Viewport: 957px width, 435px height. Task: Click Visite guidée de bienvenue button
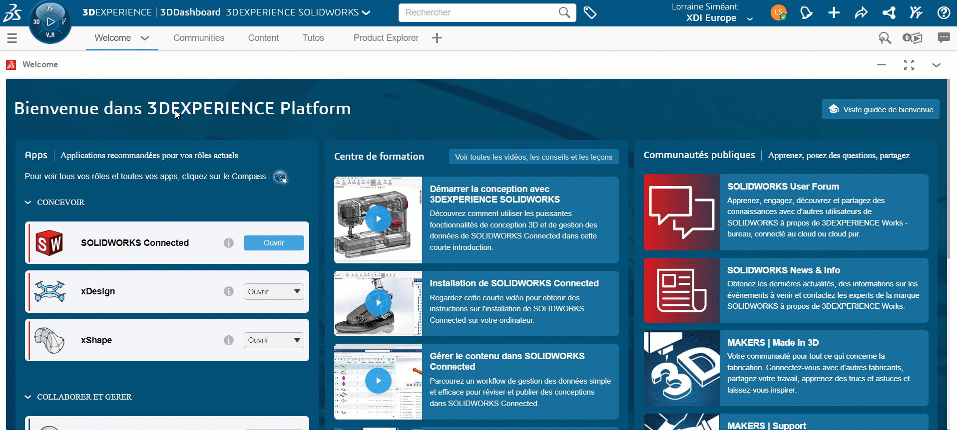[x=881, y=110]
